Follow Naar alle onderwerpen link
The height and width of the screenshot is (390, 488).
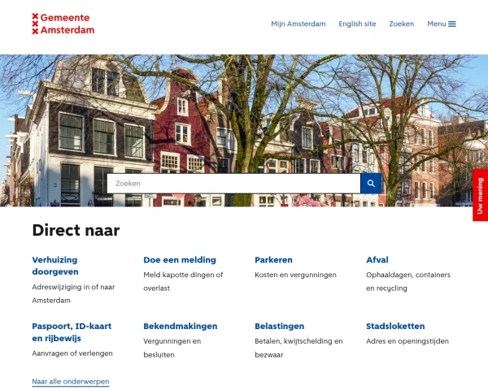click(71, 382)
